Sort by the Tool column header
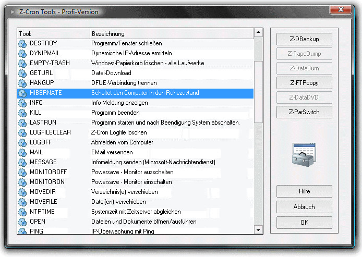Viewport: 362px width, 257px height. pos(53,34)
